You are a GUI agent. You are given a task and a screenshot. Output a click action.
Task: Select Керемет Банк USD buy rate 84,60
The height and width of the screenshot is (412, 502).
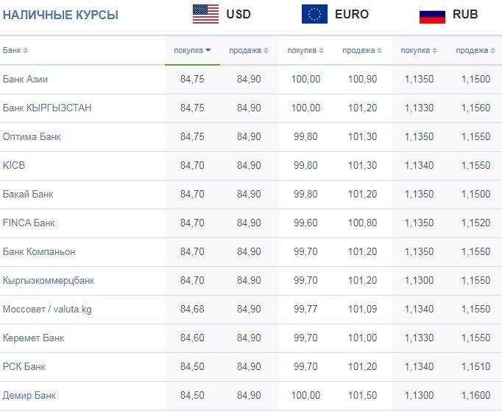(x=192, y=338)
